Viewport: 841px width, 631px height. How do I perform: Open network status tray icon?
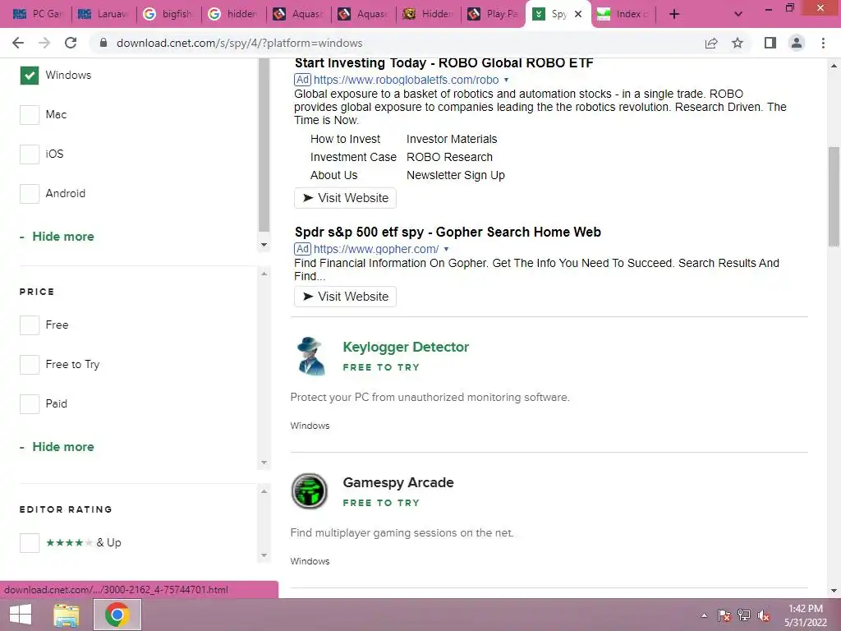[x=744, y=615]
